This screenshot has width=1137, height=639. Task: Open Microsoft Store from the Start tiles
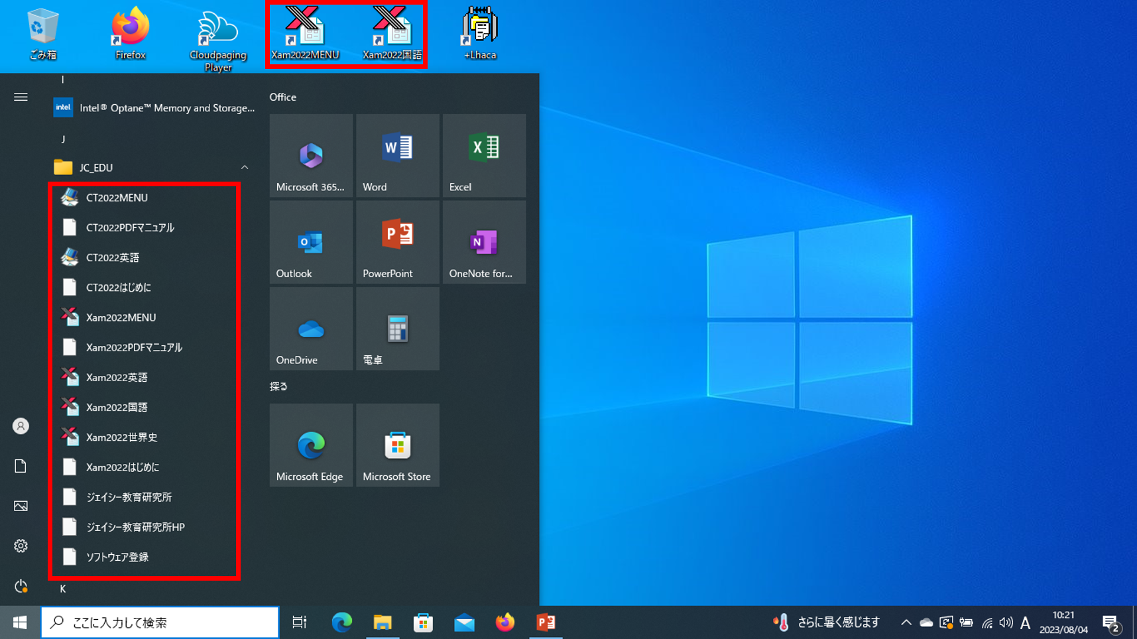[396, 444]
